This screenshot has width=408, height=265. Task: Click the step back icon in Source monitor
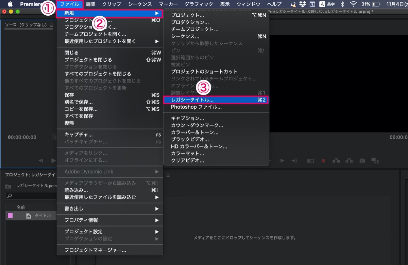tap(41, 160)
